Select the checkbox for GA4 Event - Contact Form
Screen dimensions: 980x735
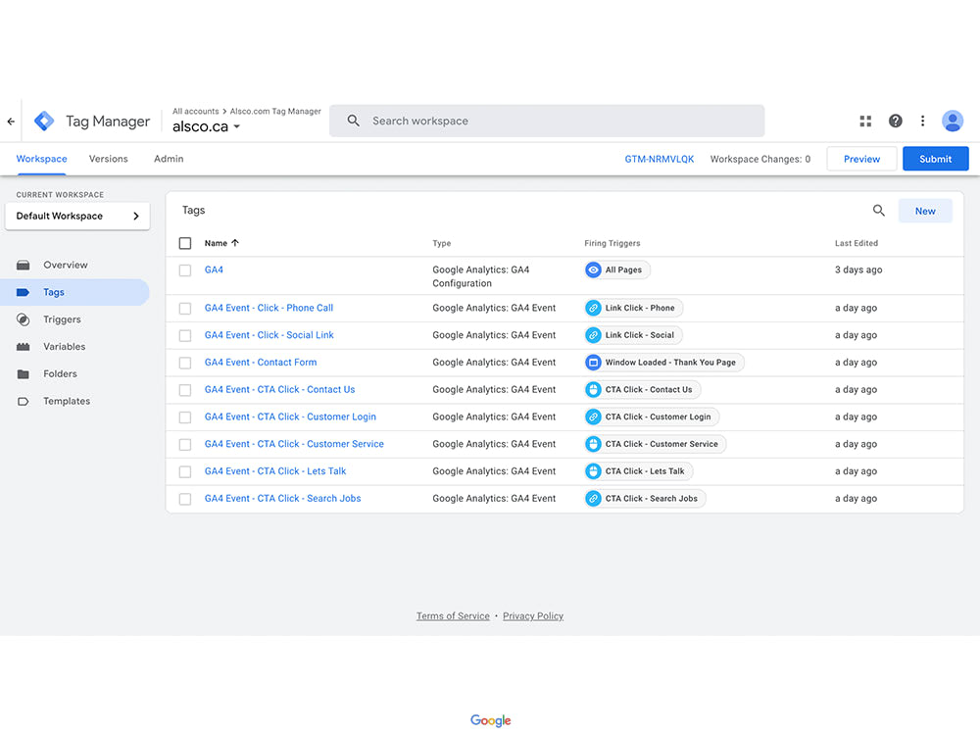pos(184,362)
